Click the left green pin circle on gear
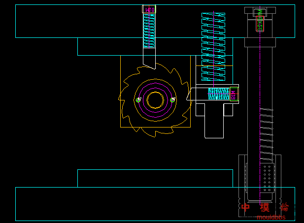The image size is (304, 223). pyautogui.click(x=138, y=100)
